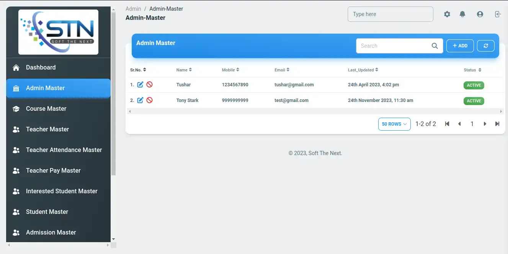508x254 pixels.
Task: Click the magnifier icon in table search
Action: [434, 46]
